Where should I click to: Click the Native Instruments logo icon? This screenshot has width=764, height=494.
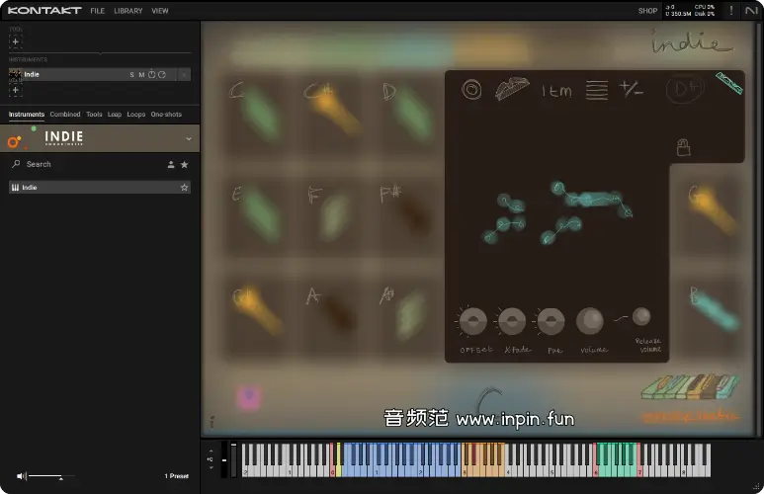pos(751,11)
